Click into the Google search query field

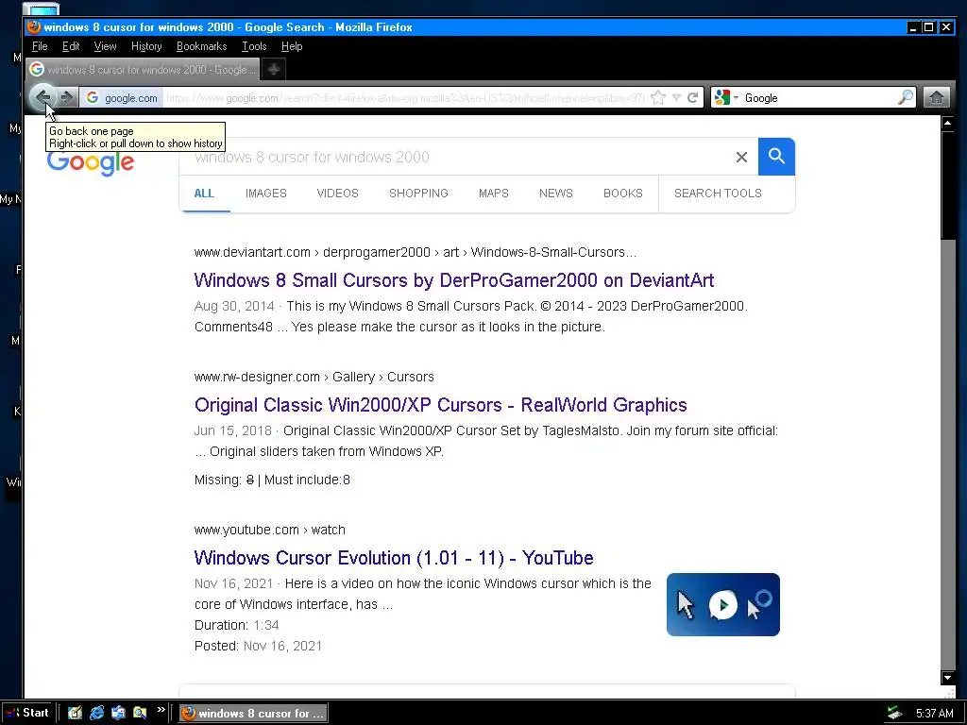[x=456, y=157]
